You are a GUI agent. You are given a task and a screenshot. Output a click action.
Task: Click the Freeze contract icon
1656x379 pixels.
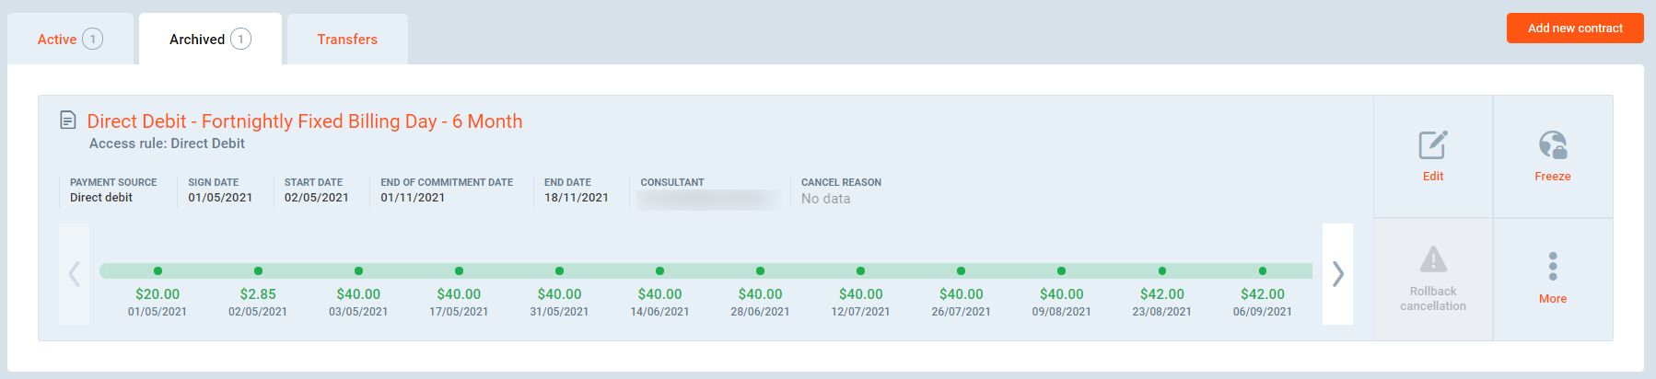pos(1552,145)
